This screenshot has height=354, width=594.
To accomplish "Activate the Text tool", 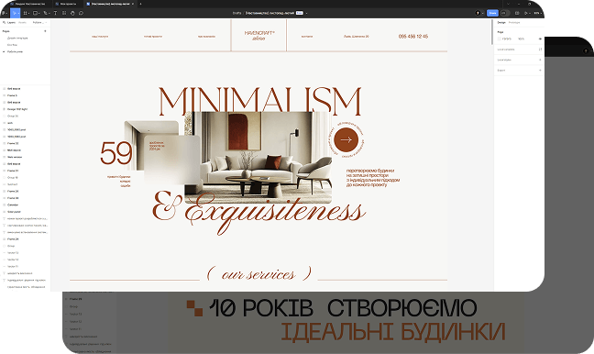I will tap(55, 13).
